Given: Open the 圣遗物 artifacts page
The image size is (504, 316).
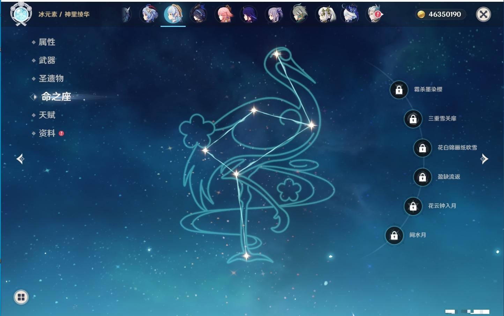Looking at the screenshot, I should [x=51, y=79].
